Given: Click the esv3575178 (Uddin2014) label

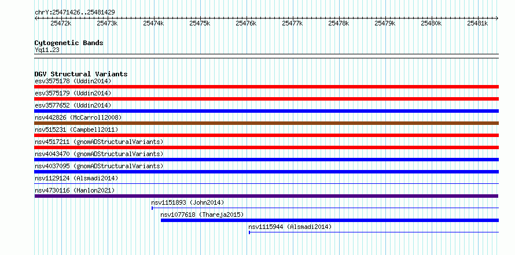Looking at the screenshot, I should pos(73,81).
